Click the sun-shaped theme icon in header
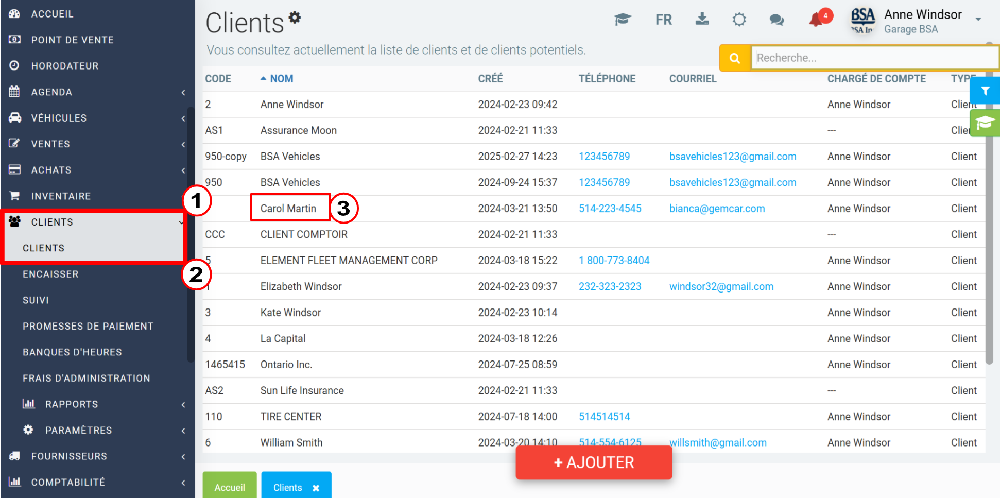 (739, 20)
